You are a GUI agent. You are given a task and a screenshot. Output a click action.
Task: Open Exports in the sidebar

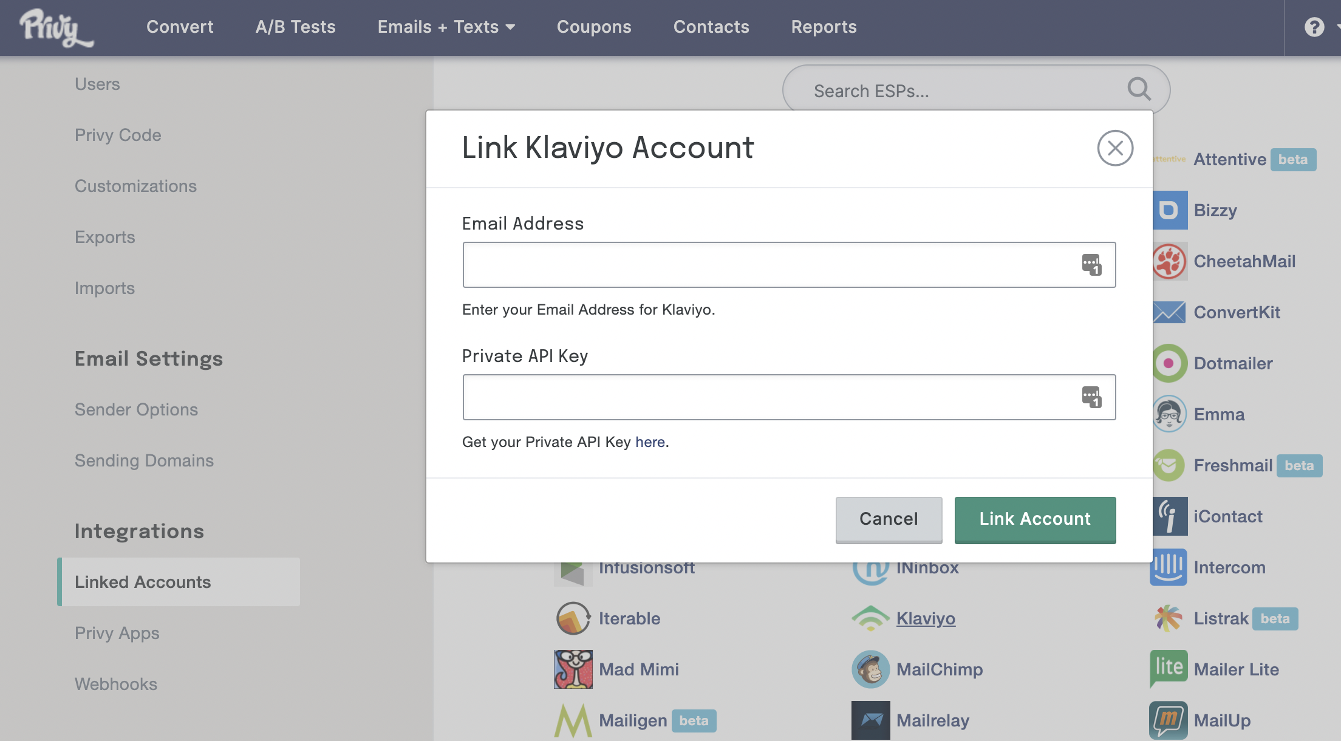(104, 237)
